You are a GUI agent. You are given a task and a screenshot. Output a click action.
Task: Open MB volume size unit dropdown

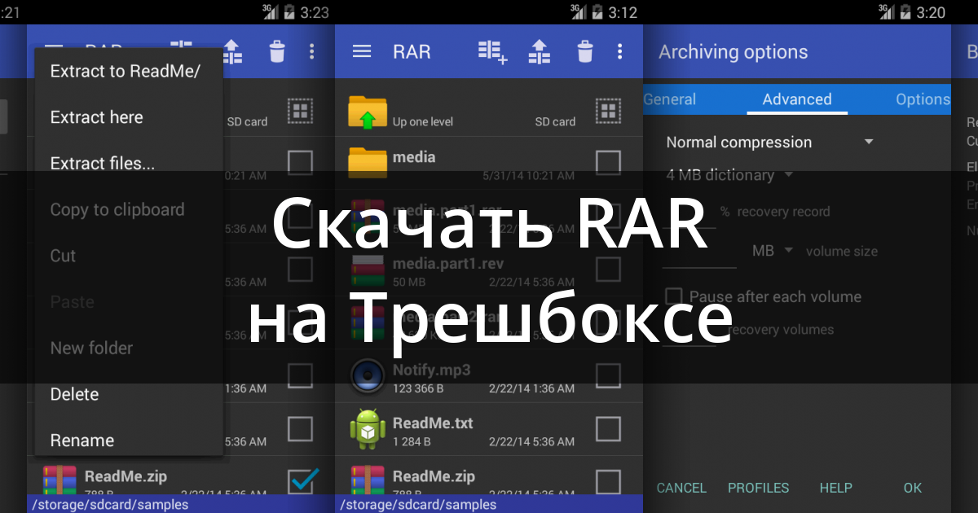coord(772,251)
